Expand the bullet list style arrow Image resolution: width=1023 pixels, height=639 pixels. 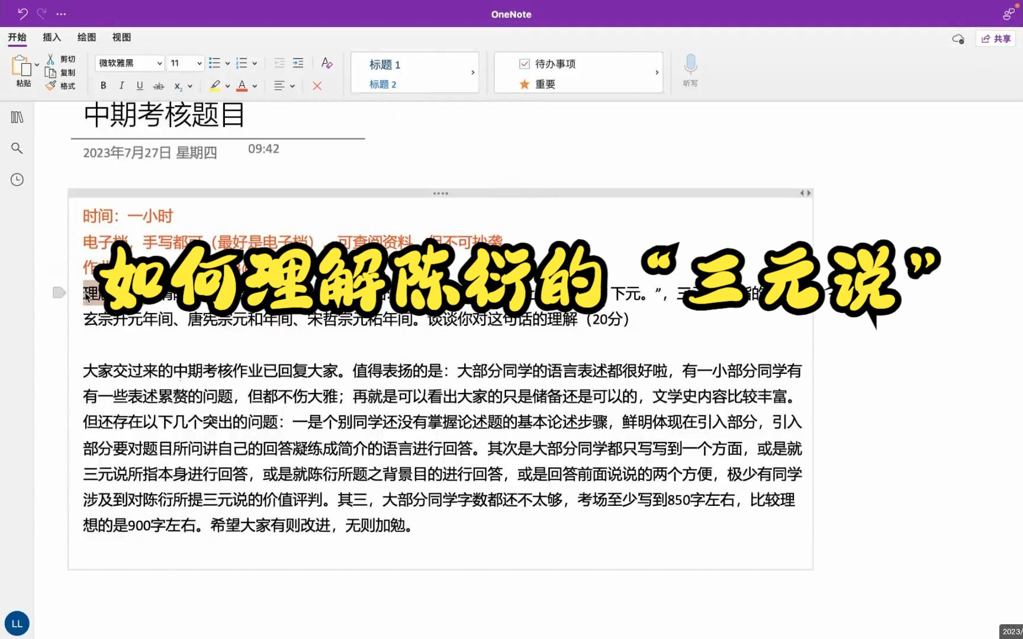227,63
